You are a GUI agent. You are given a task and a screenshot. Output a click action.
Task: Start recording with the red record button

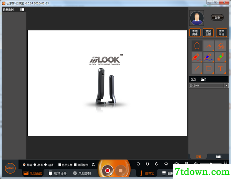(107, 171)
